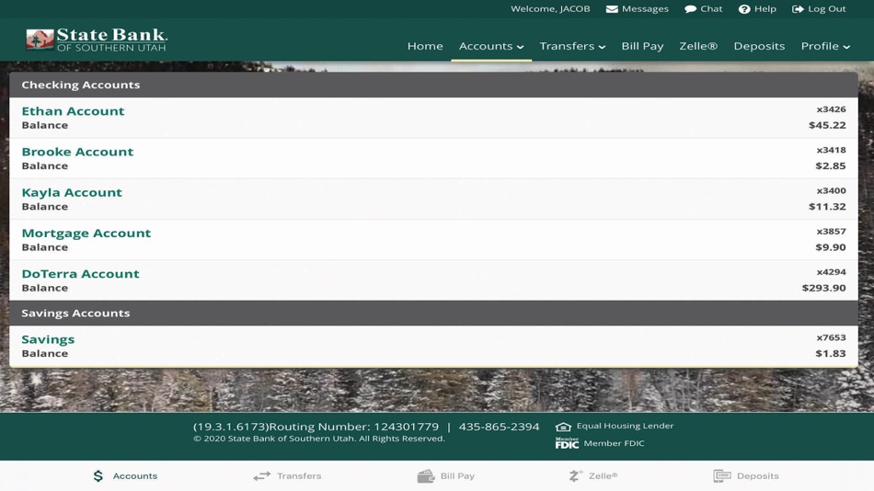The height and width of the screenshot is (491, 874).
Task: Open the Mortgage Account link
Action: click(86, 233)
